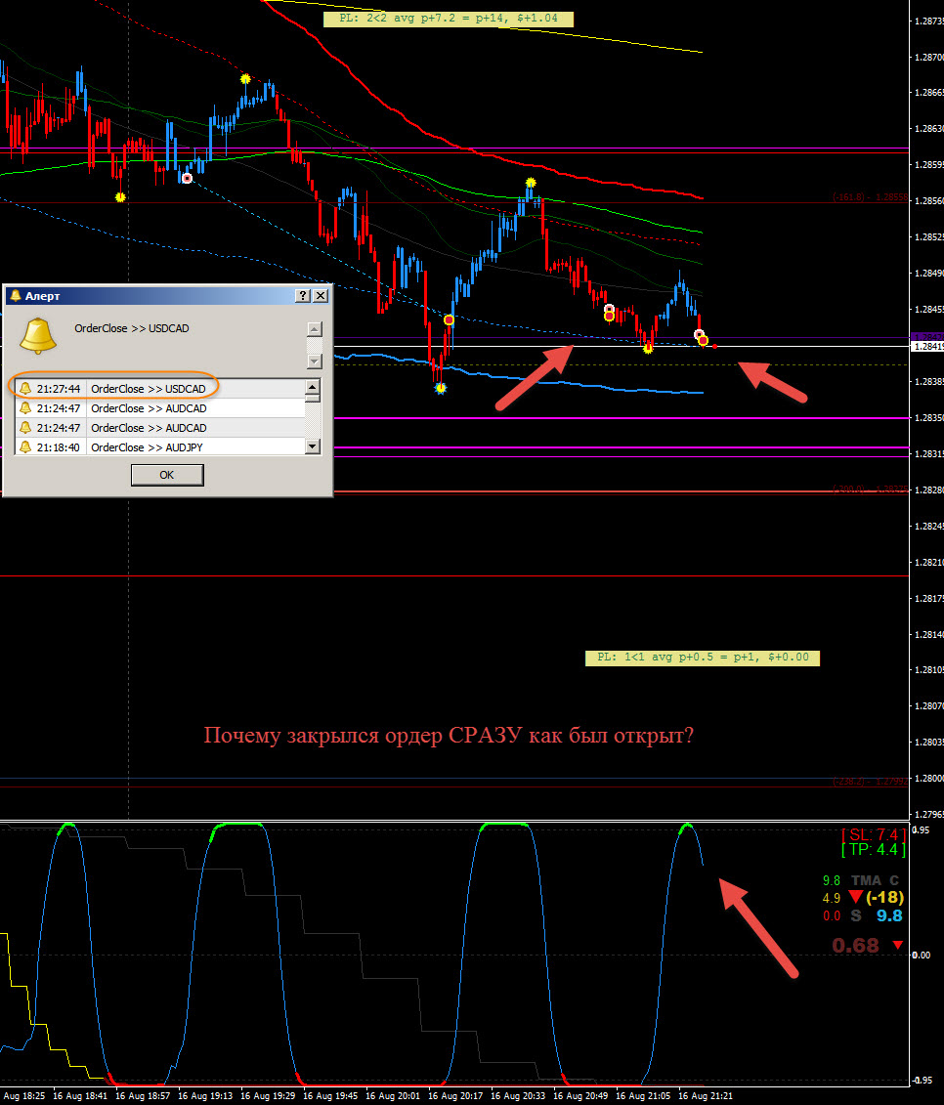Click the blue 9.8 value beside S

point(889,915)
